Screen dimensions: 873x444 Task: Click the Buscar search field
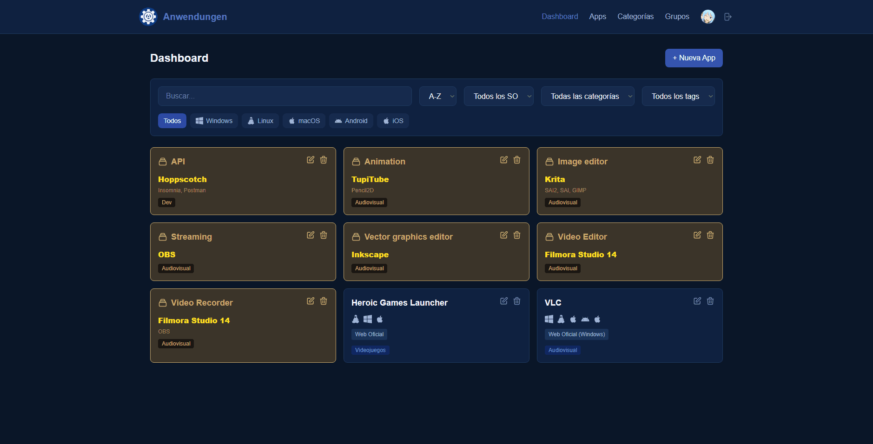(284, 96)
